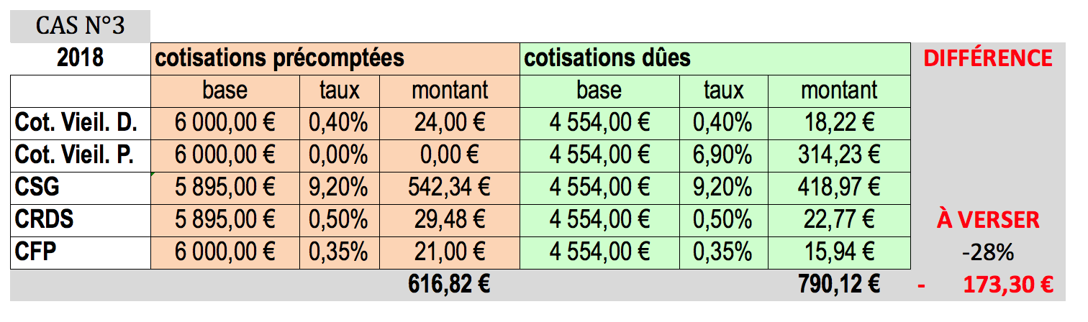The height and width of the screenshot is (322, 1088).
Task: Select the cotisations dûes header
Action: point(715,58)
